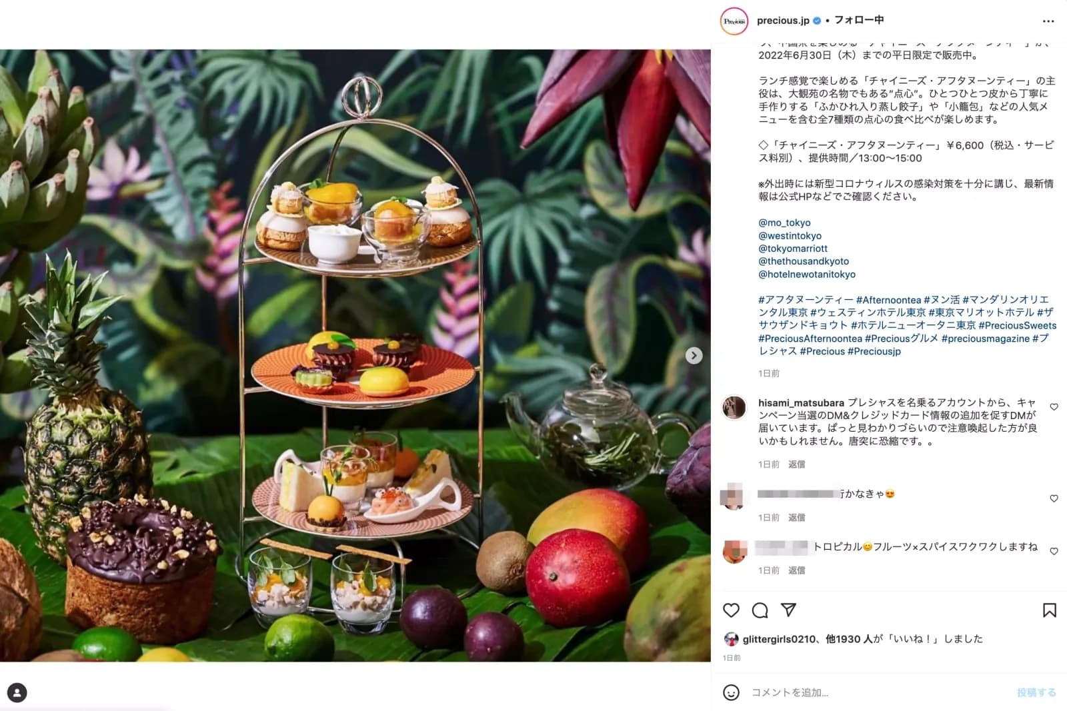
Task: Like hisami_matsubara's comment
Action: [1054, 406]
